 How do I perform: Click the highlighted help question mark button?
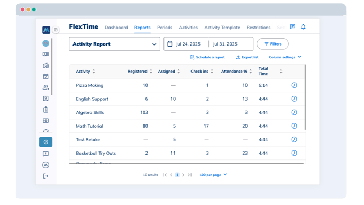[x=46, y=142]
